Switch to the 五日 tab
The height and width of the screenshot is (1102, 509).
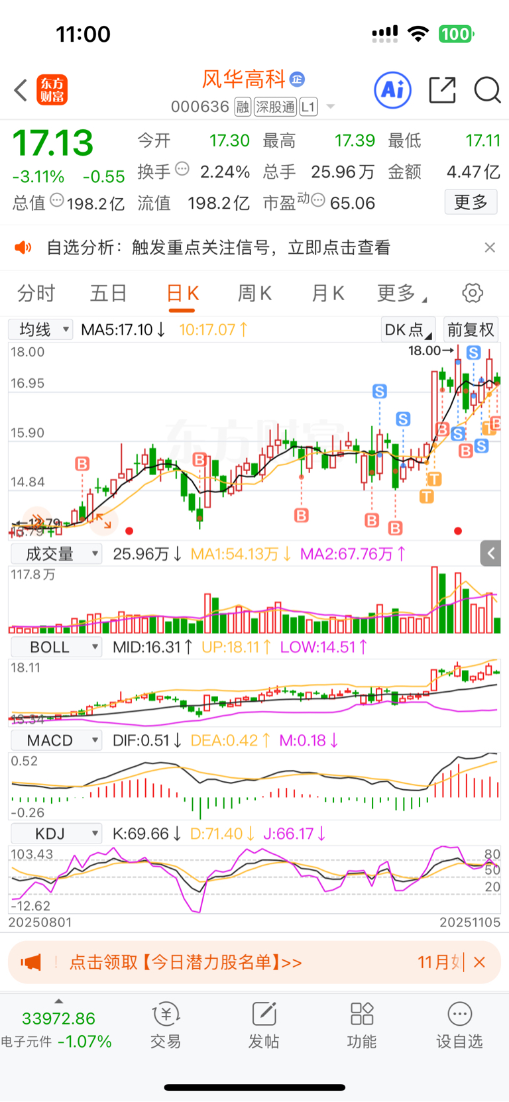(x=109, y=293)
